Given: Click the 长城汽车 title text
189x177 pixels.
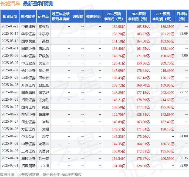Looking at the screenshot, I should click(x=10, y=3).
